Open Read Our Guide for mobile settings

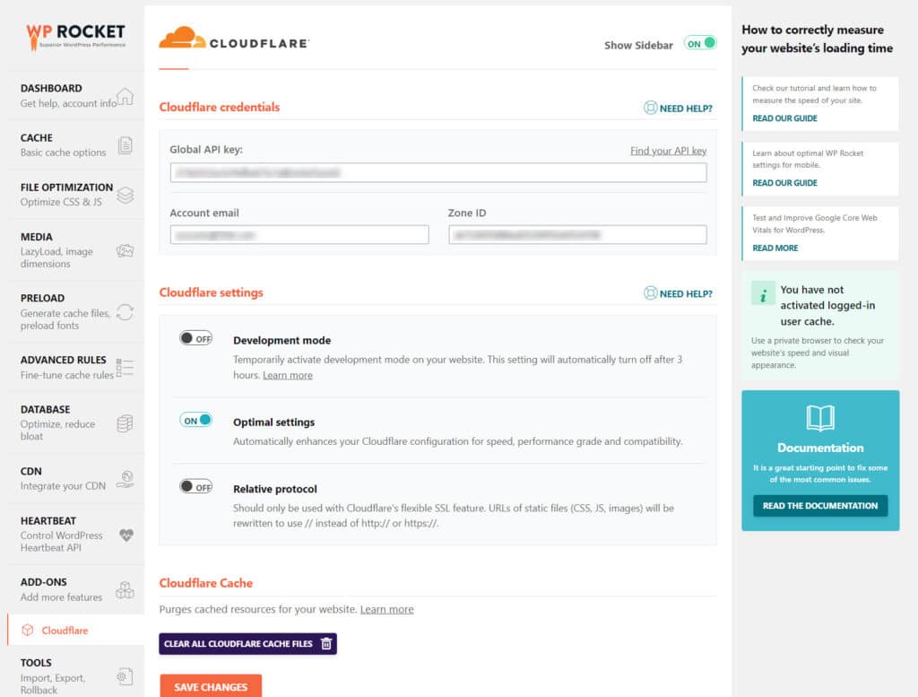784,183
